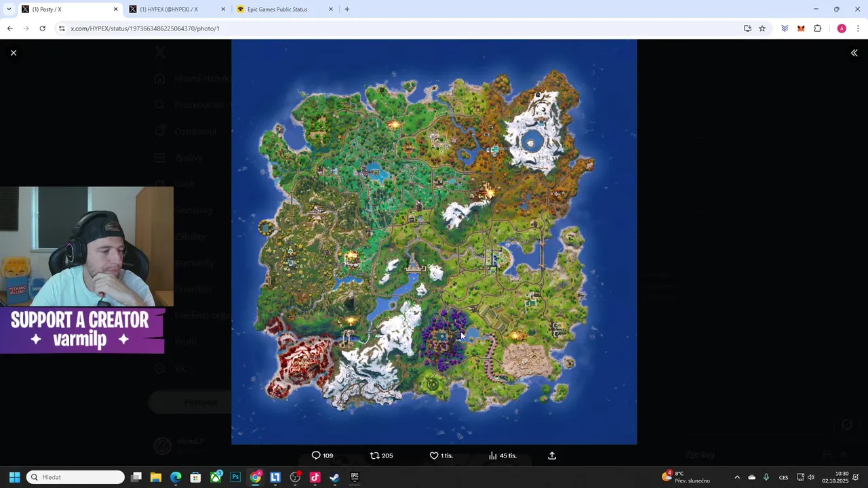Repost the tweet with 205 reposts
Viewport: 868px width, 488px height.
381,455
